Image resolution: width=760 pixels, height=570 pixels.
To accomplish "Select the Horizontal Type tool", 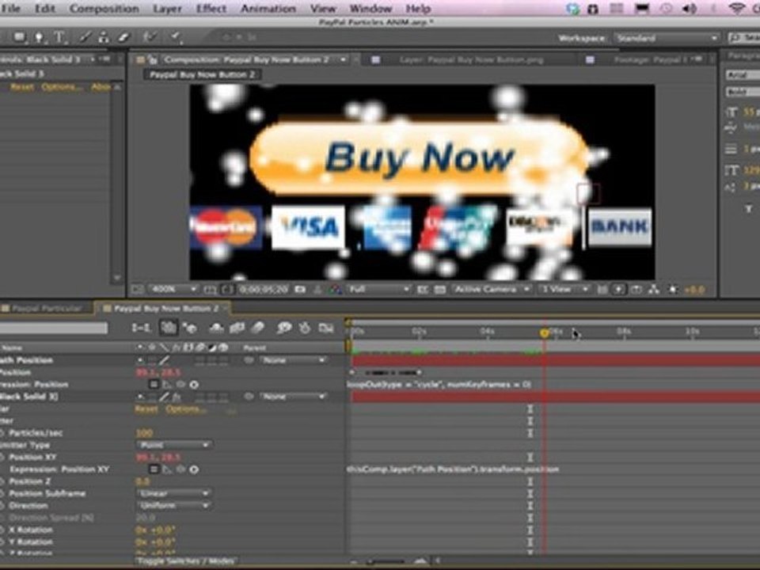I will pyautogui.click(x=59, y=37).
